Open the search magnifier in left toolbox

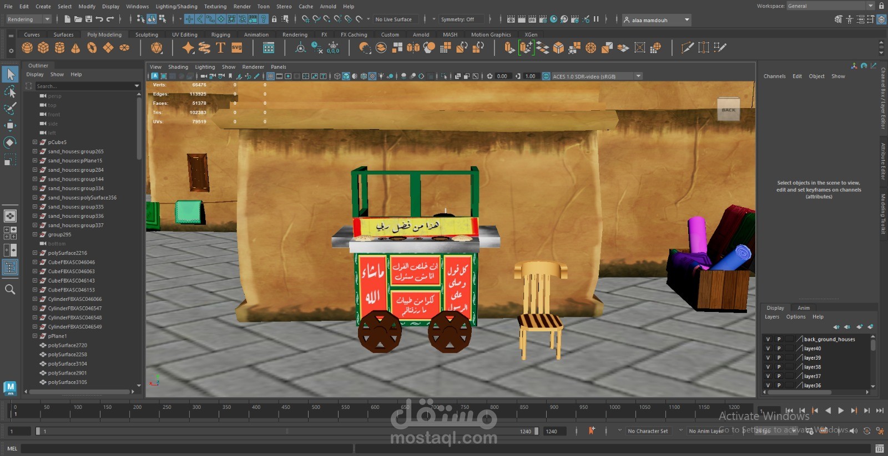[10, 289]
